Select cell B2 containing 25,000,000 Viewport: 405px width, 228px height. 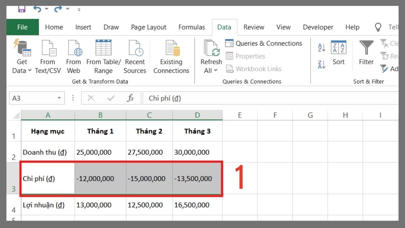pyautogui.click(x=100, y=152)
